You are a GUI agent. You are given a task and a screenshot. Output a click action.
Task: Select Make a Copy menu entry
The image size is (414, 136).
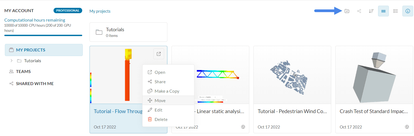[167, 91]
